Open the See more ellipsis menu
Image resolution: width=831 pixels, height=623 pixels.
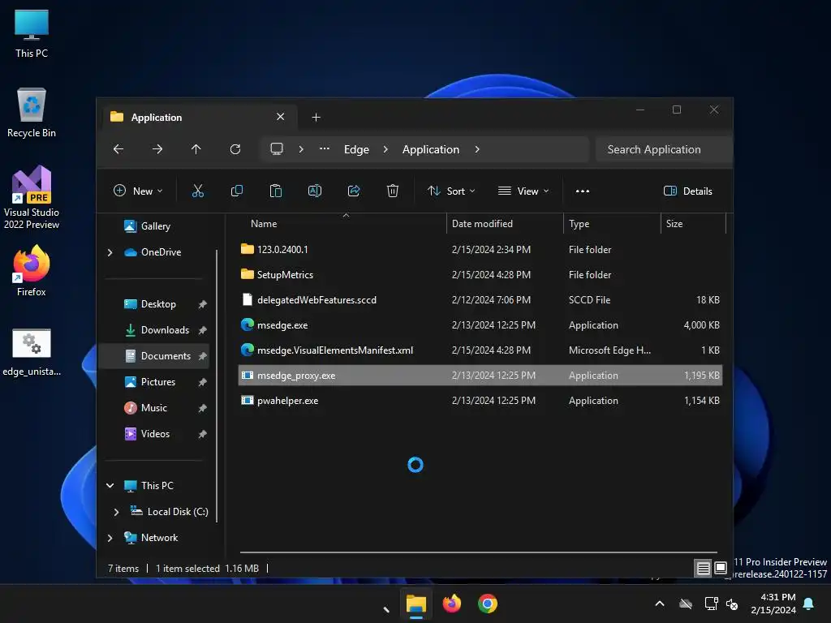[583, 191]
